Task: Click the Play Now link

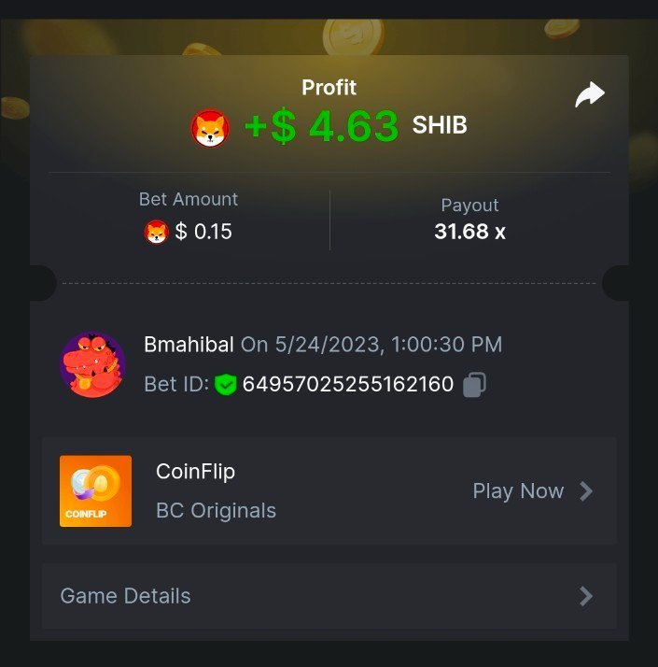Action: [518, 491]
